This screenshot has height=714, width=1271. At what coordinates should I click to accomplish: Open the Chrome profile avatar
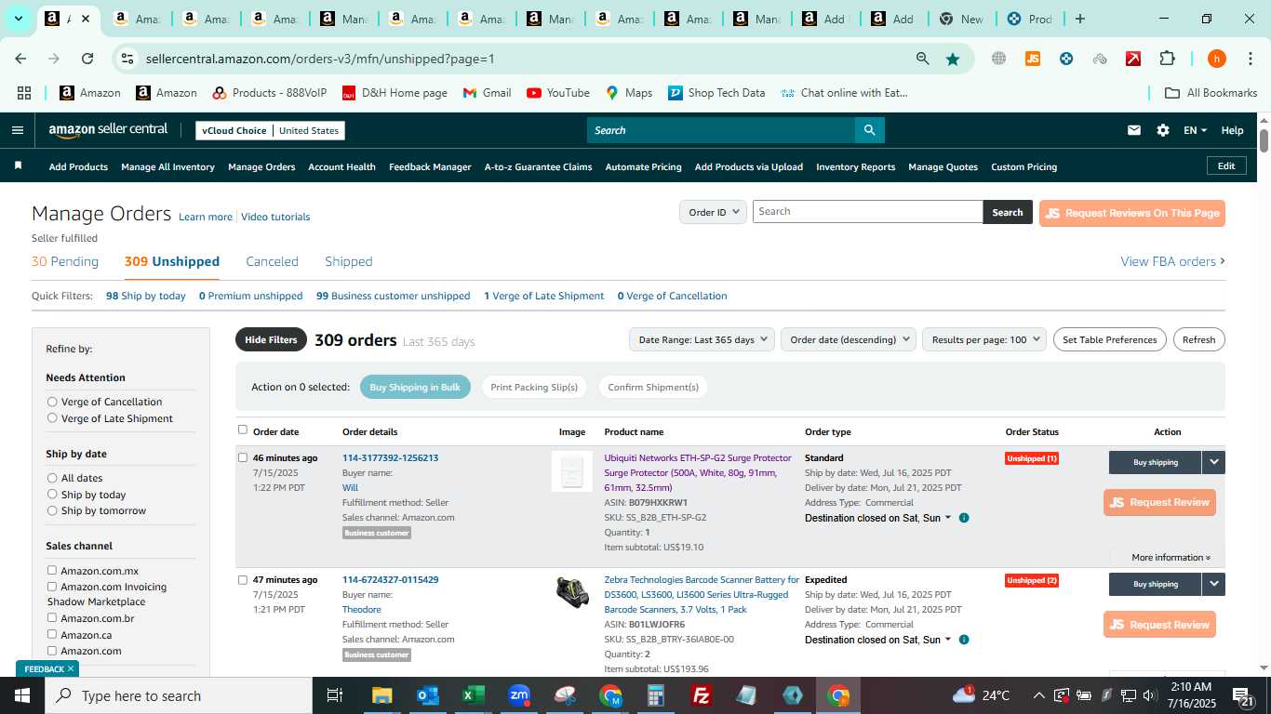click(x=1216, y=59)
